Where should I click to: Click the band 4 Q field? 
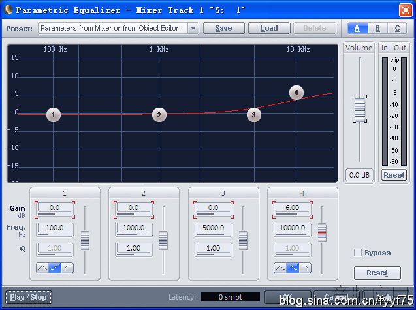click(293, 249)
